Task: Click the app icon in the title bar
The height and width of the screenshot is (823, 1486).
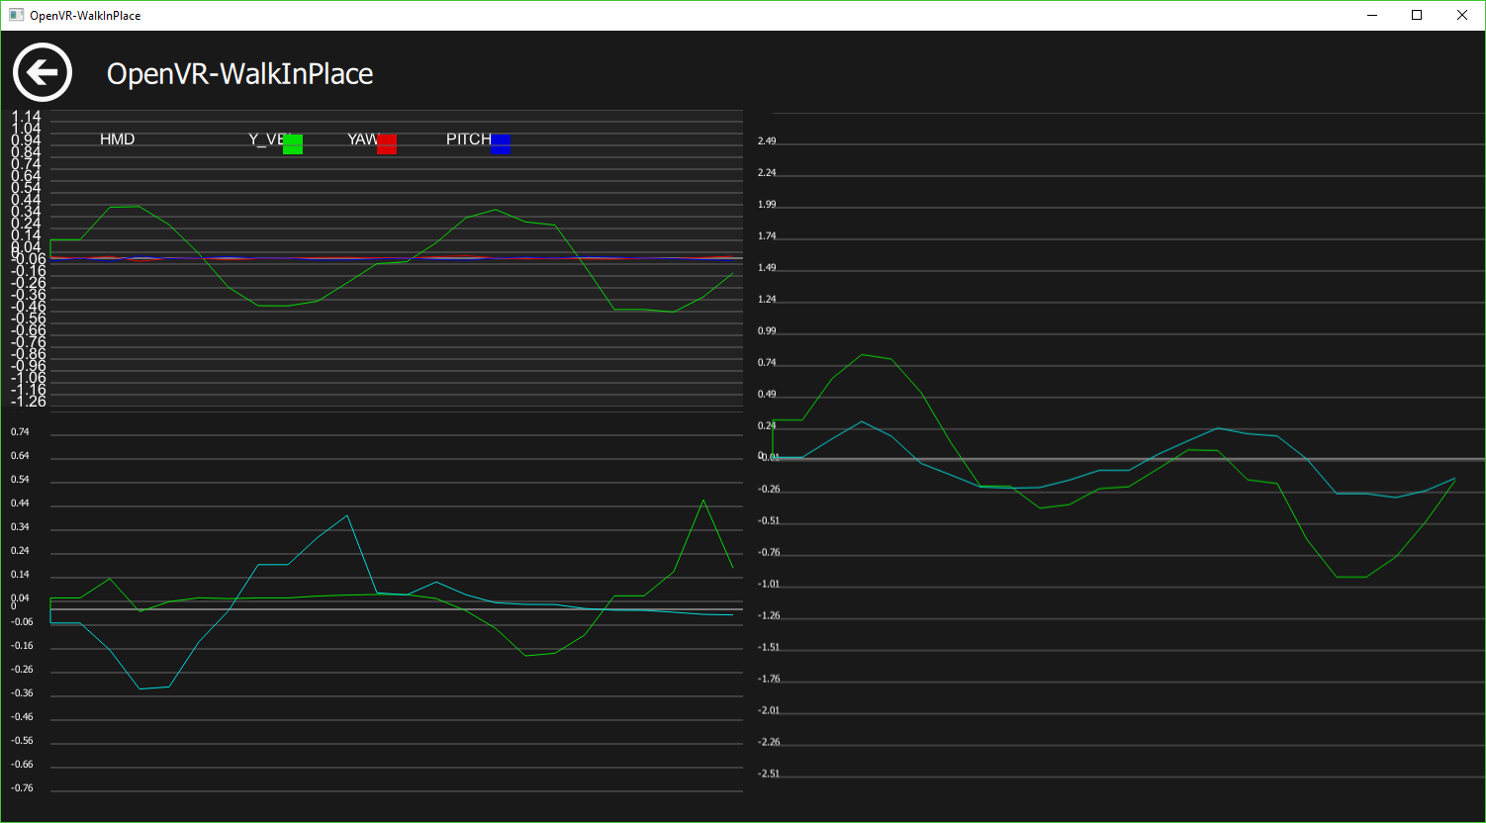Action: [16, 15]
